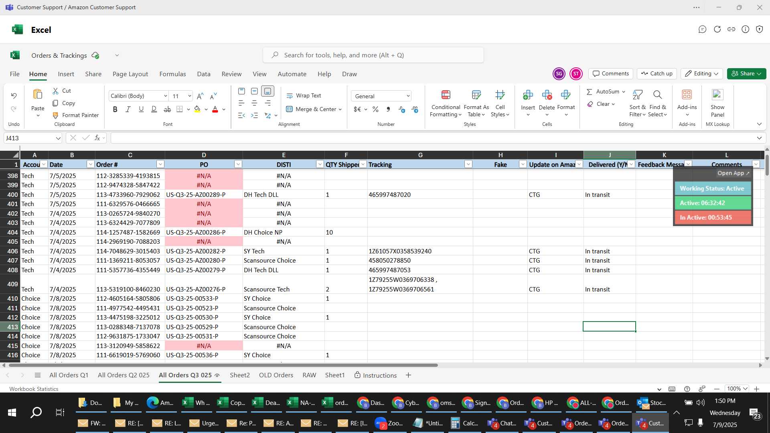
Task: Open the Page Layout ribbon tab
Action: 130,74
